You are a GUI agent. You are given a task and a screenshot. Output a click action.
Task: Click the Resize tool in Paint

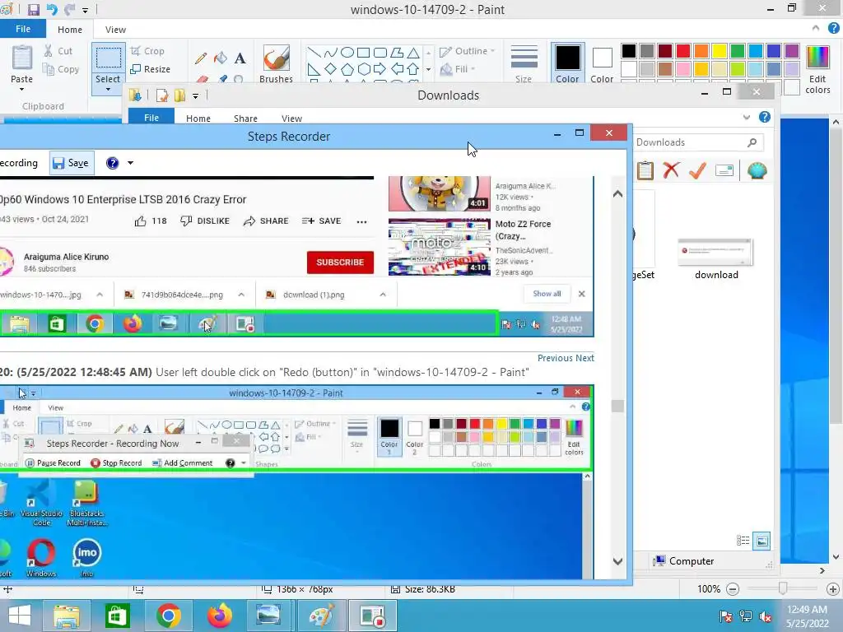[x=151, y=69]
